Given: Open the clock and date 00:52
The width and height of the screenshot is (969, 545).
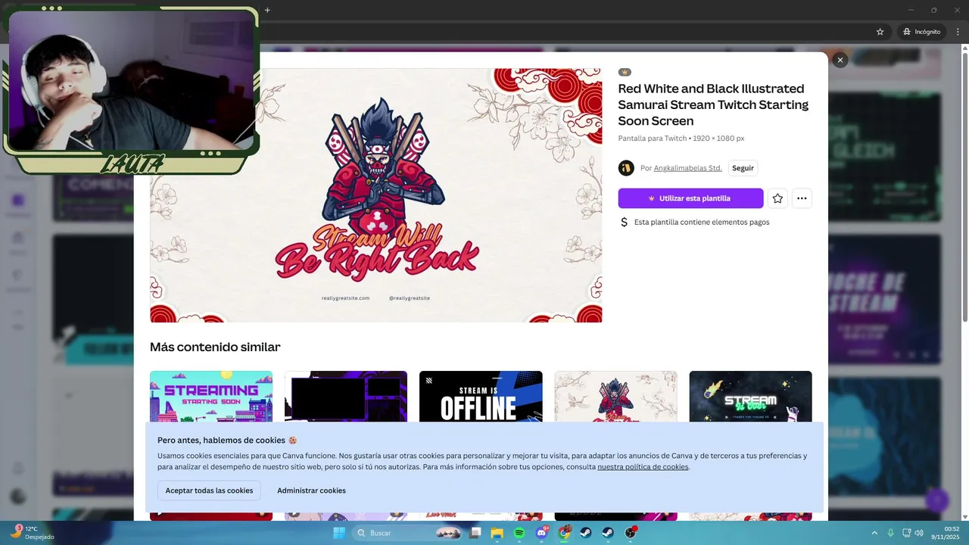Looking at the screenshot, I should coord(946,533).
